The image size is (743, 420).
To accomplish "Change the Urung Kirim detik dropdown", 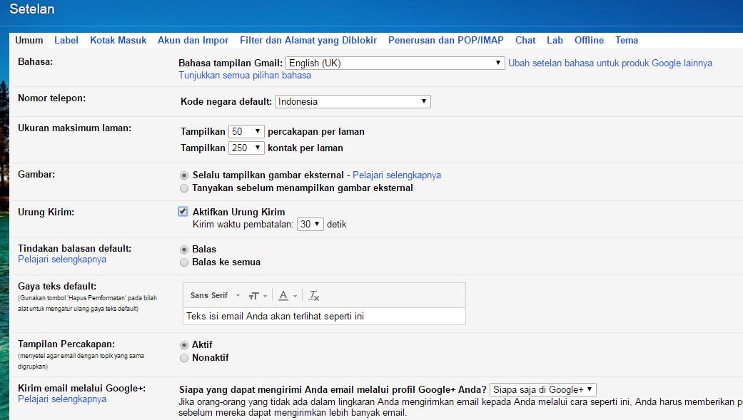I will click(x=310, y=224).
